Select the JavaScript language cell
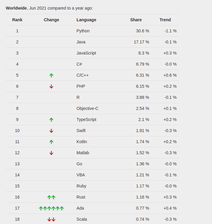The image size is (212, 224). [86, 53]
